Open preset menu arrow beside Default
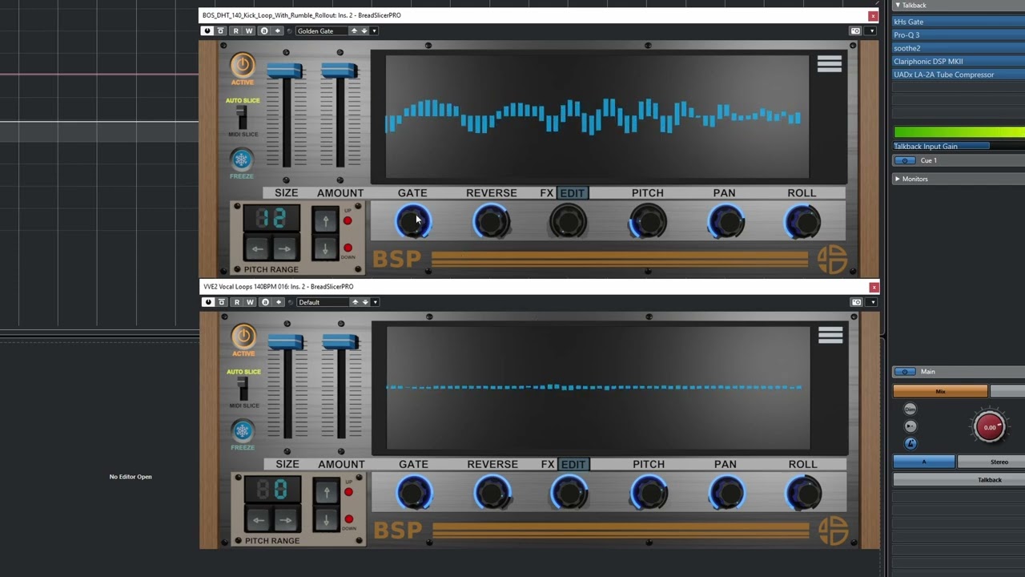 point(375,302)
